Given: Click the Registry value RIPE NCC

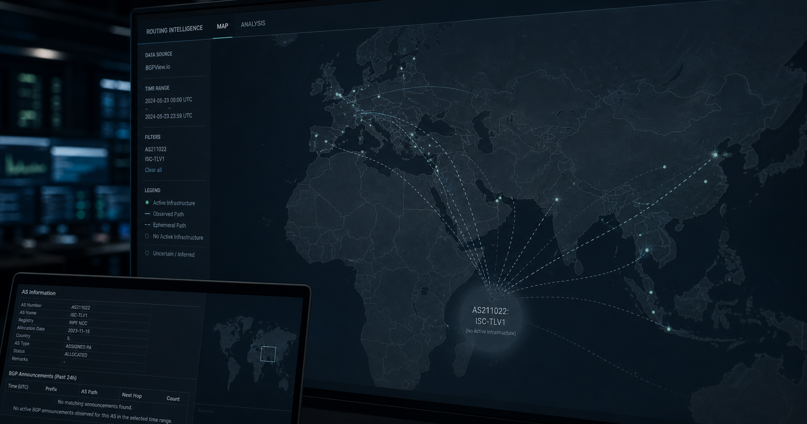Looking at the screenshot, I should click(x=78, y=323).
